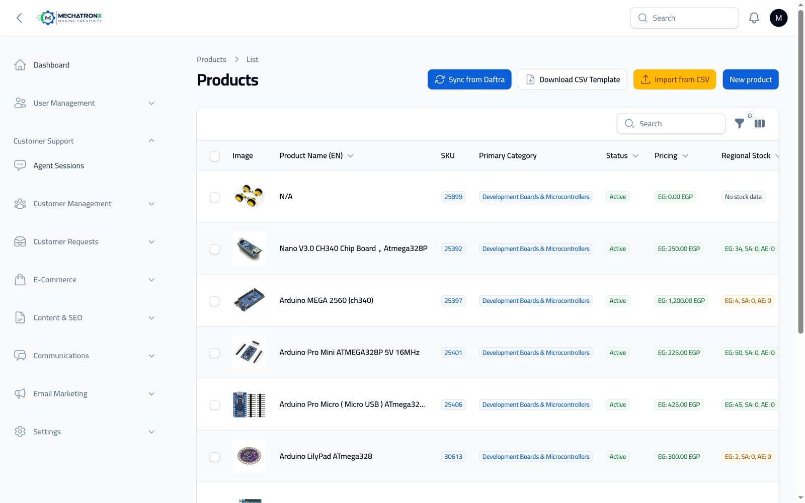Expand the Content & SEO chevron

click(151, 318)
